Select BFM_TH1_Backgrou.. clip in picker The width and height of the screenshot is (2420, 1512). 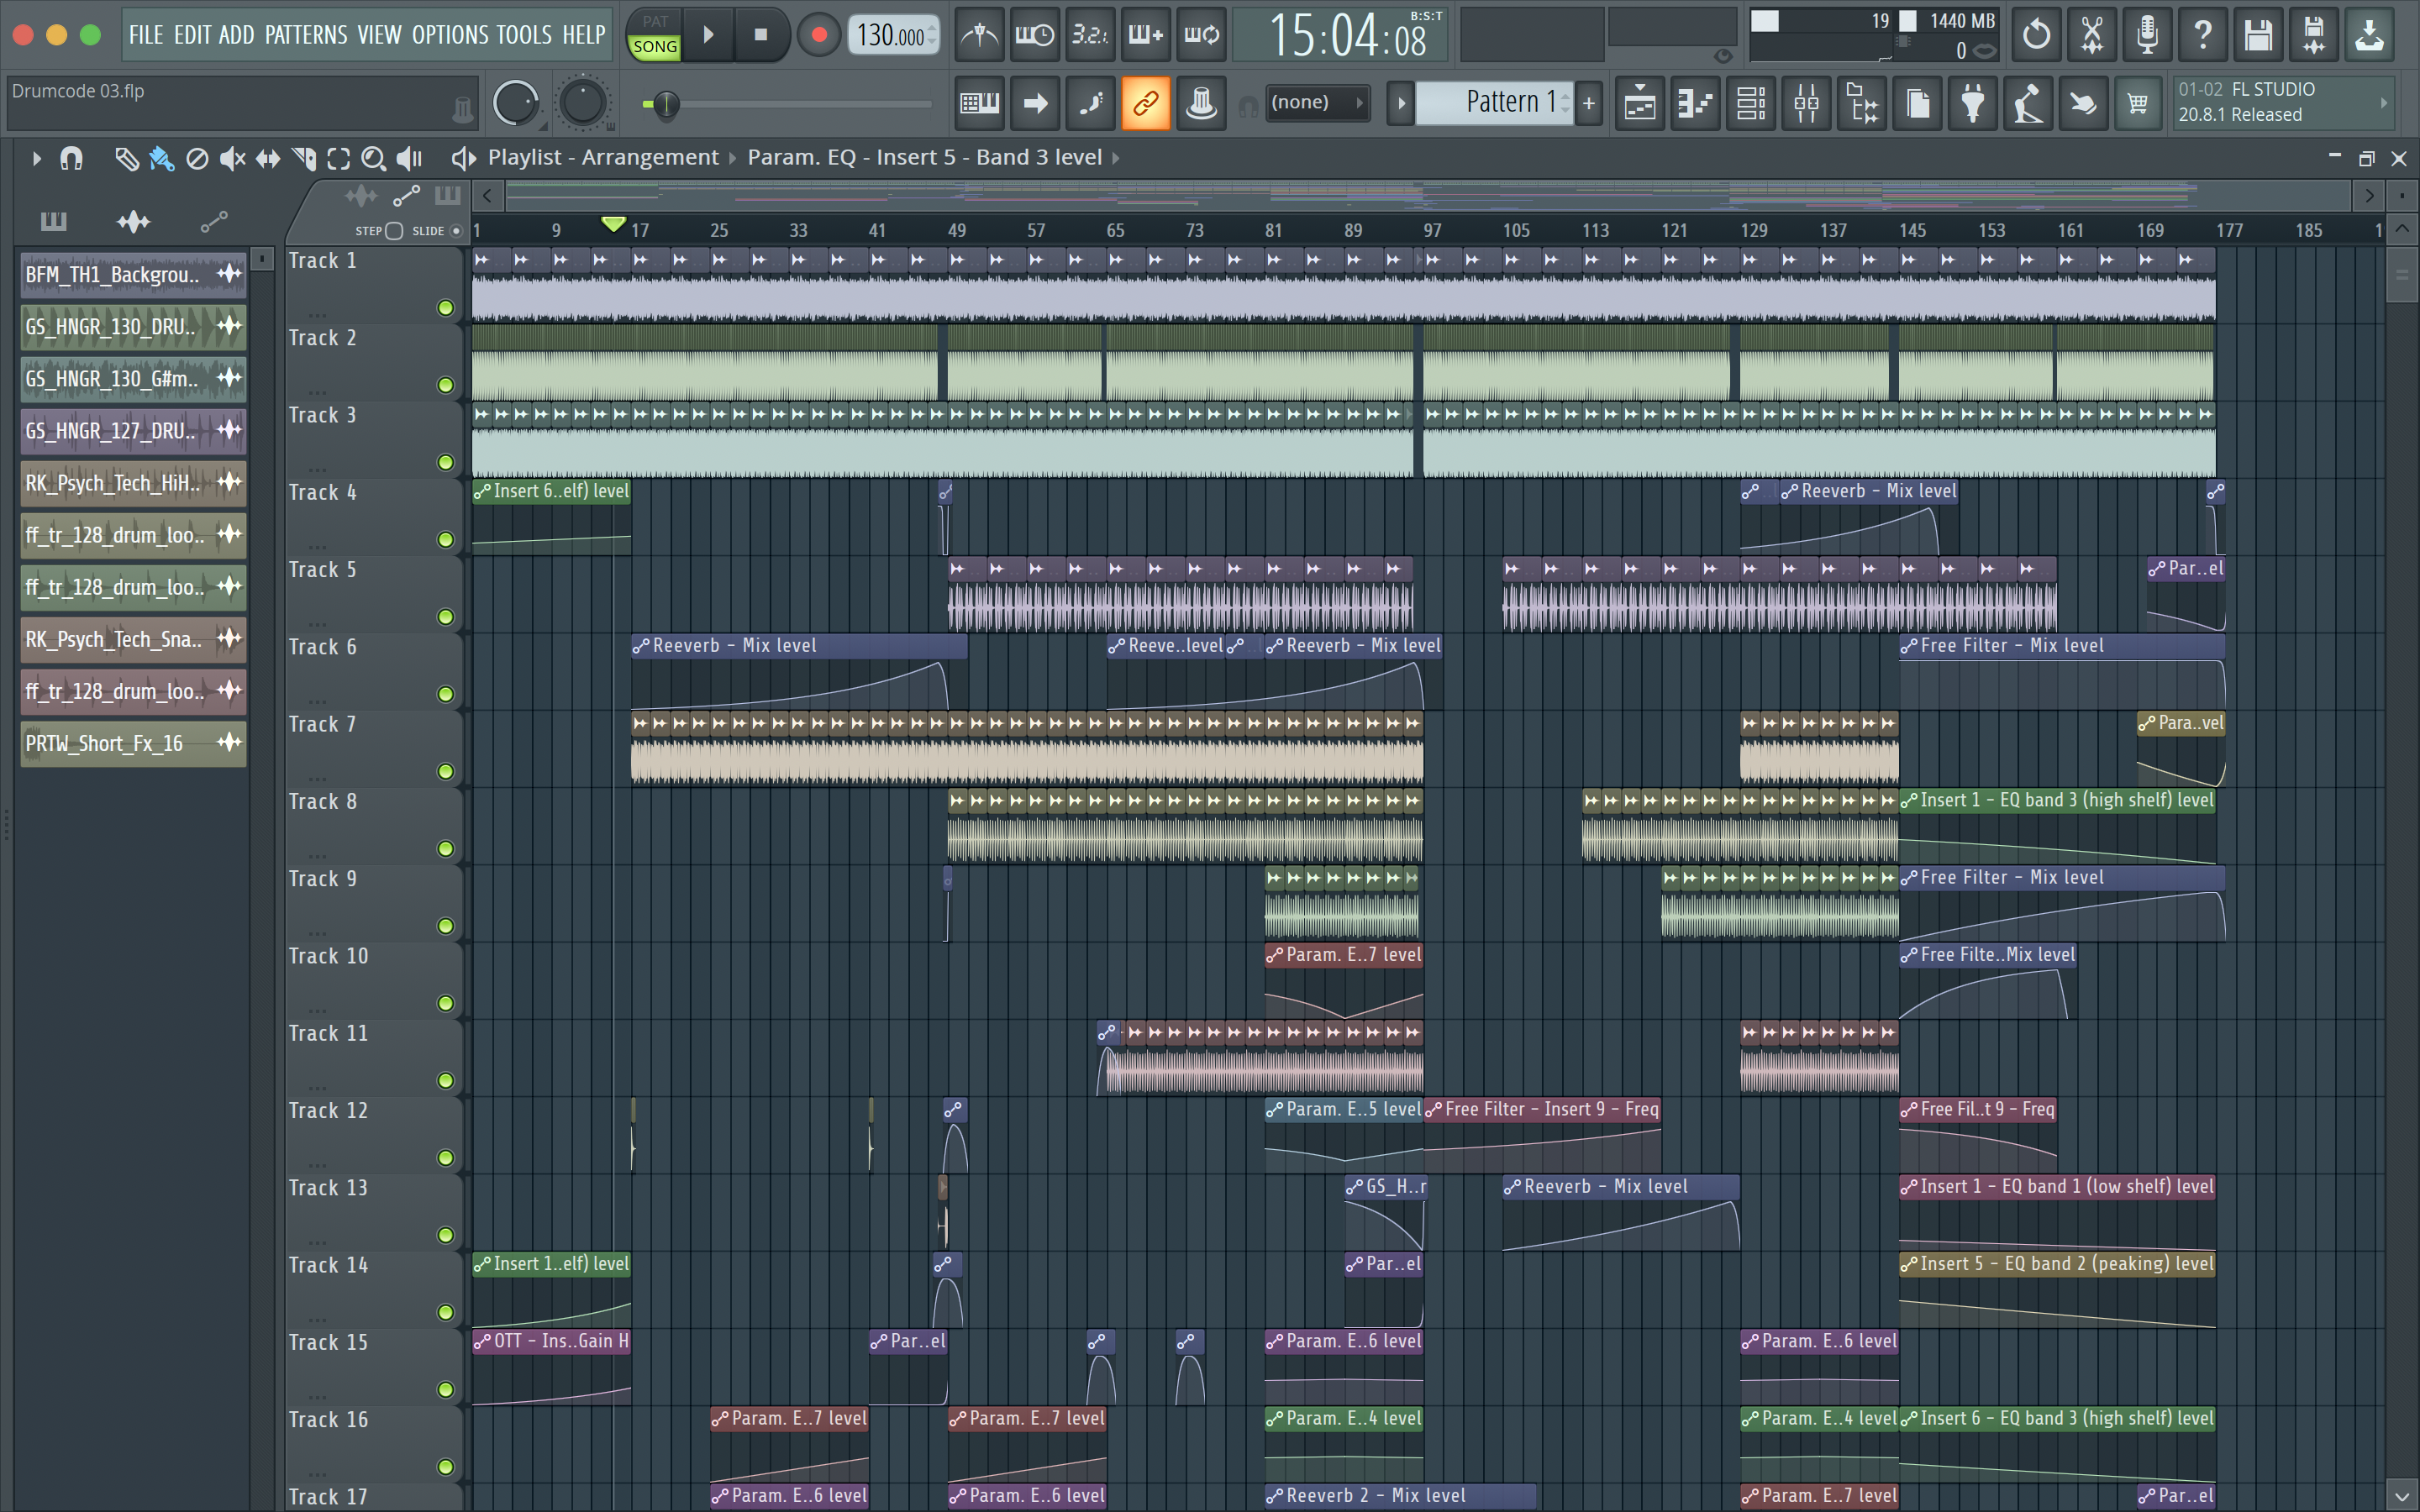click(x=133, y=274)
